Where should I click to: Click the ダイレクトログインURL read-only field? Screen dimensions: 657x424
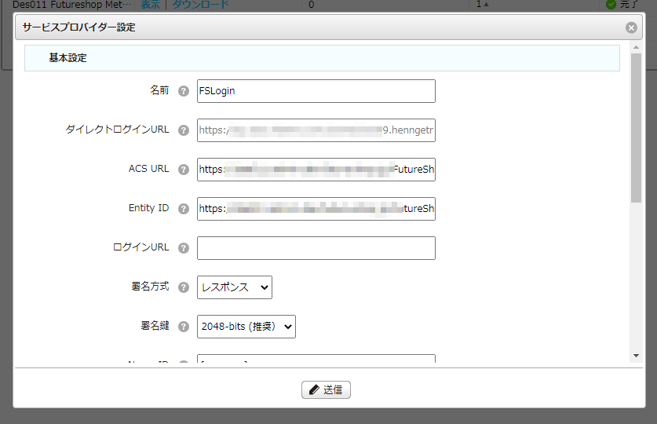[316, 130]
